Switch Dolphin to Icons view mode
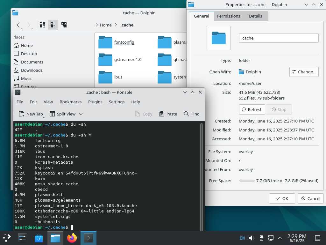 (x=42, y=25)
